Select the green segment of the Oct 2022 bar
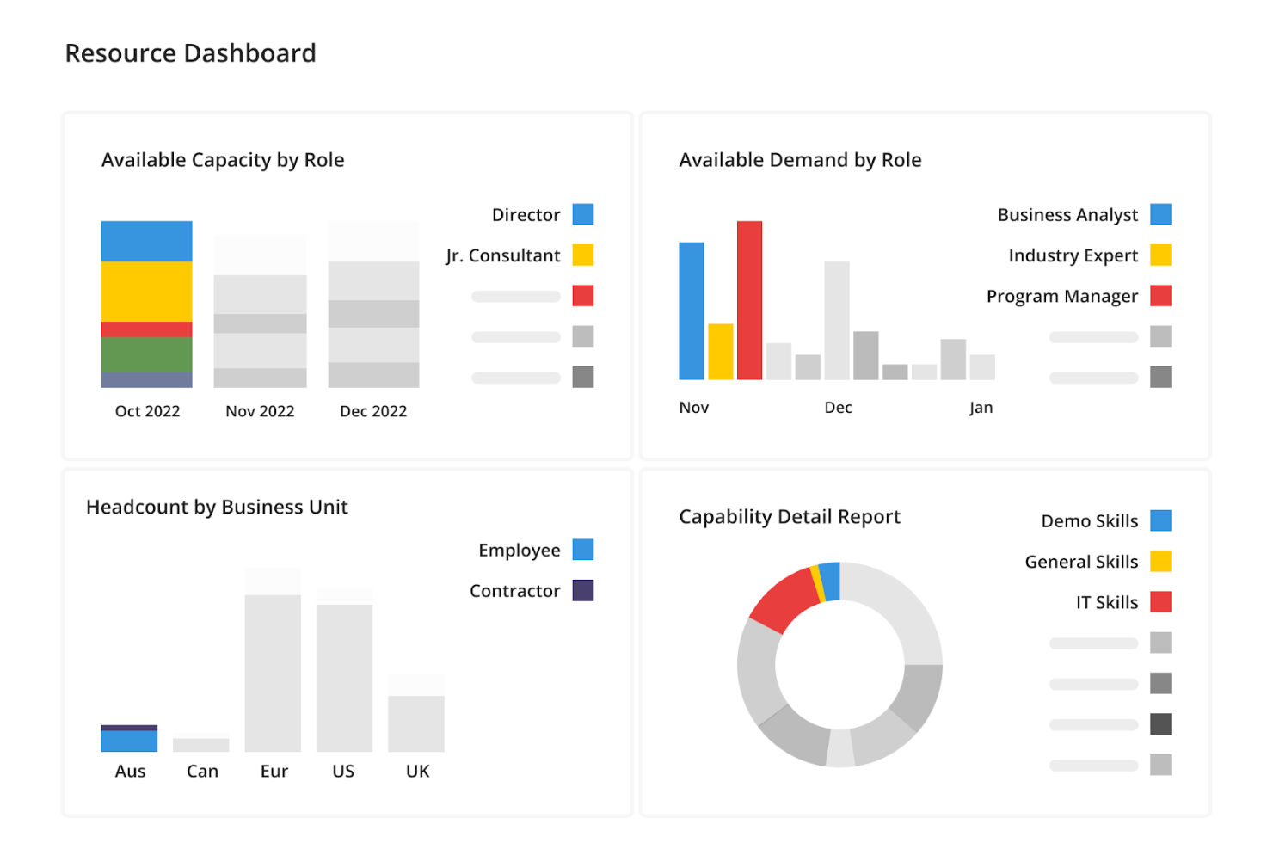 [146, 354]
